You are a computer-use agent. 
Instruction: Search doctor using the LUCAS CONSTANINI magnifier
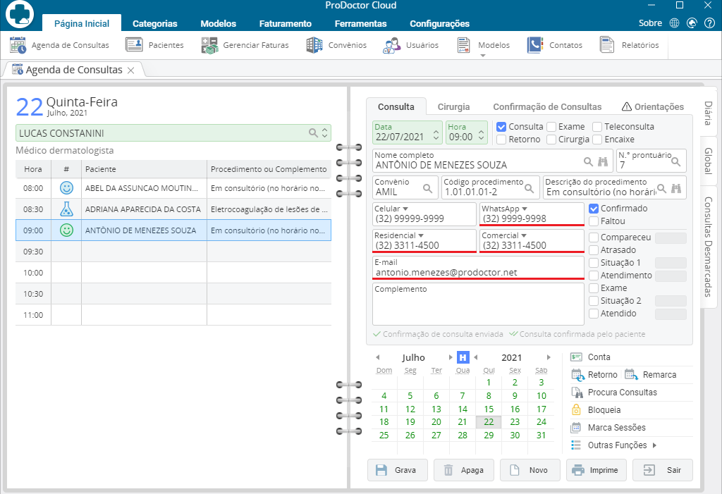pyautogui.click(x=313, y=133)
